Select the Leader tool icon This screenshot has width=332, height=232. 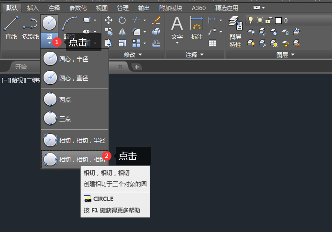212,32
